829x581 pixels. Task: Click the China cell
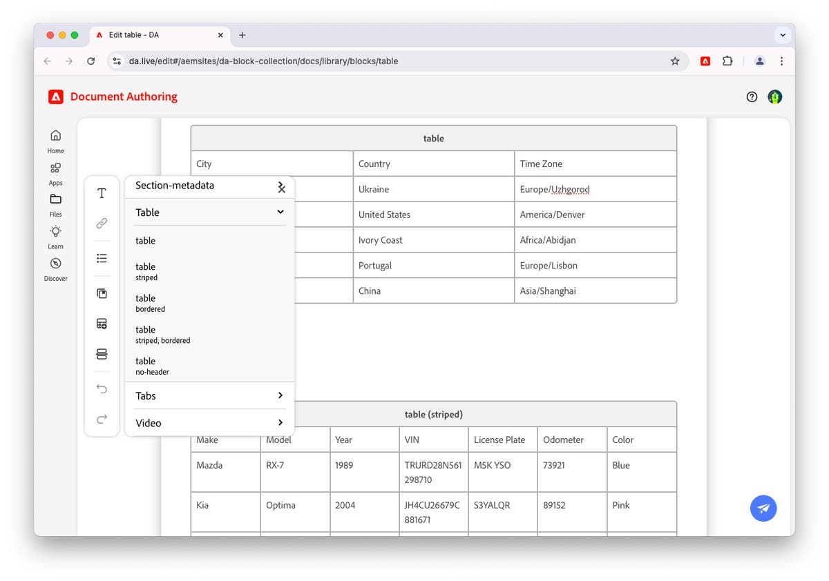tap(434, 290)
